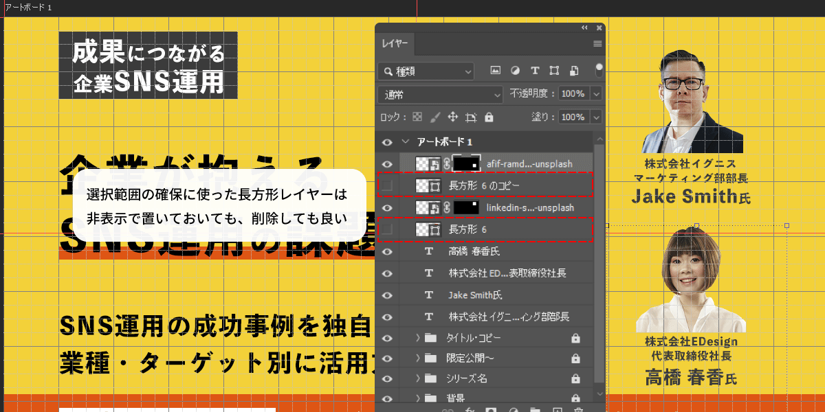Select the 長方形 6 のコピー layer name

point(485,185)
